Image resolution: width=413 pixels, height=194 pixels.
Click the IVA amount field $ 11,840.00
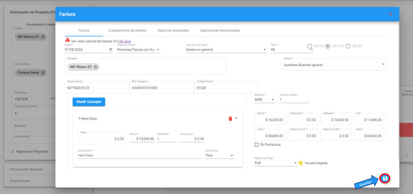[369, 119]
